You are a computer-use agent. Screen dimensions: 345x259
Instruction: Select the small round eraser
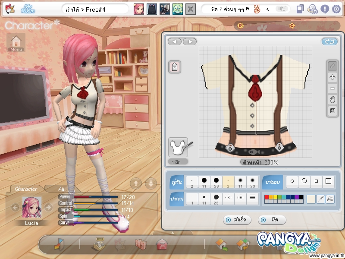(292, 181)
